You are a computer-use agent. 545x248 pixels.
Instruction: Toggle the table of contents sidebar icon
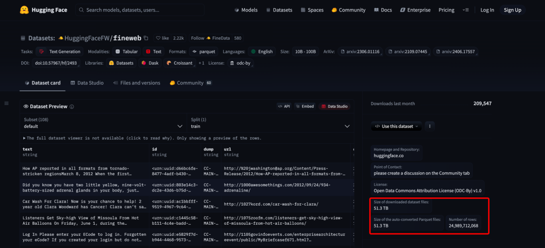[6, 104]
